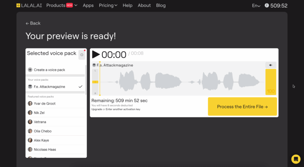The image size is (304, 167).
Task: Click the remaining minutes clock icon
Action: [x=267, y=5]
